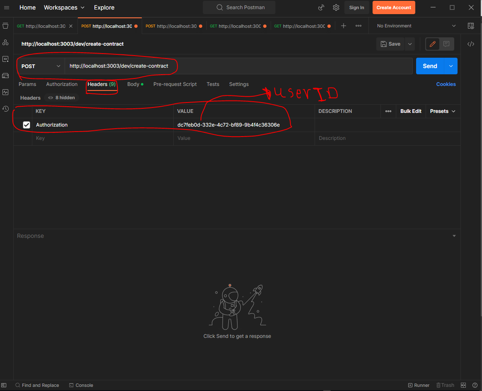482x391 pixels.
Task: Open request History panel
Action: pyautogui.click(x=5, y=109)
